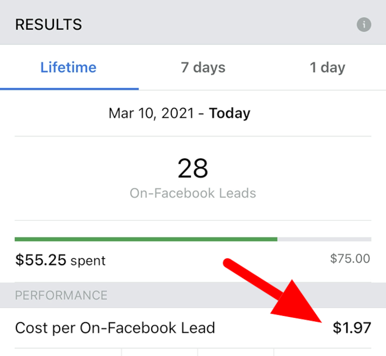
Task: Switch to the Lifetime tab
Action: point(68,68)
